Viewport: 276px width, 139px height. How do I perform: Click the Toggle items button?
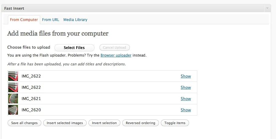[x=175, y=123]
